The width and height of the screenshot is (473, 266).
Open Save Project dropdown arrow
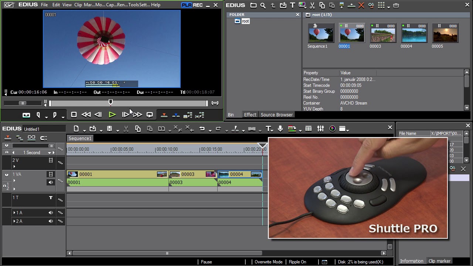pos(118,130)
